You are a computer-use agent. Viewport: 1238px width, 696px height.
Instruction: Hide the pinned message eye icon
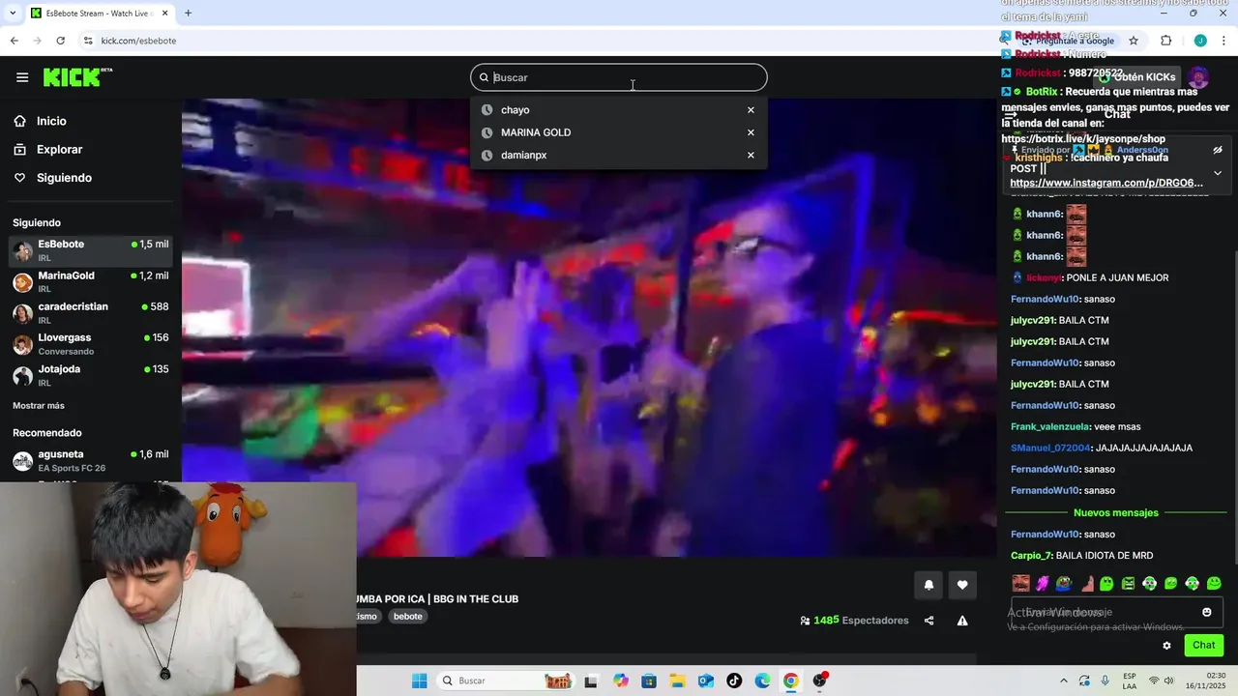pos(1218,150)
